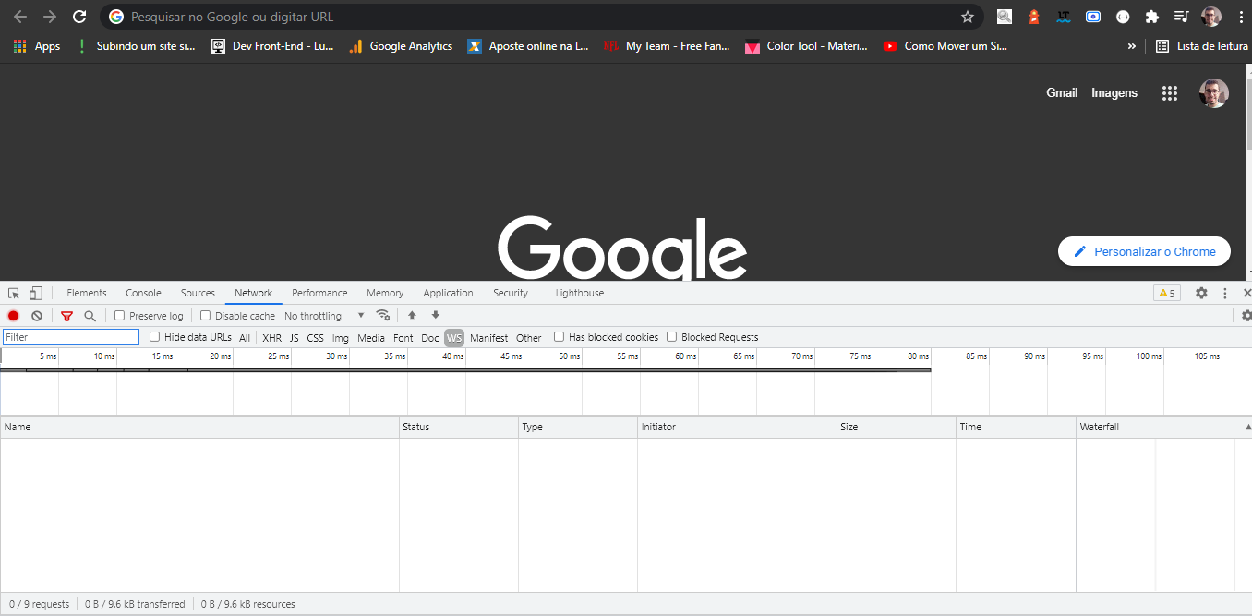Click Personalizar o Chrome button
The width and height of the screenshot is (1252, 616).
click(x=1145, y=251)
